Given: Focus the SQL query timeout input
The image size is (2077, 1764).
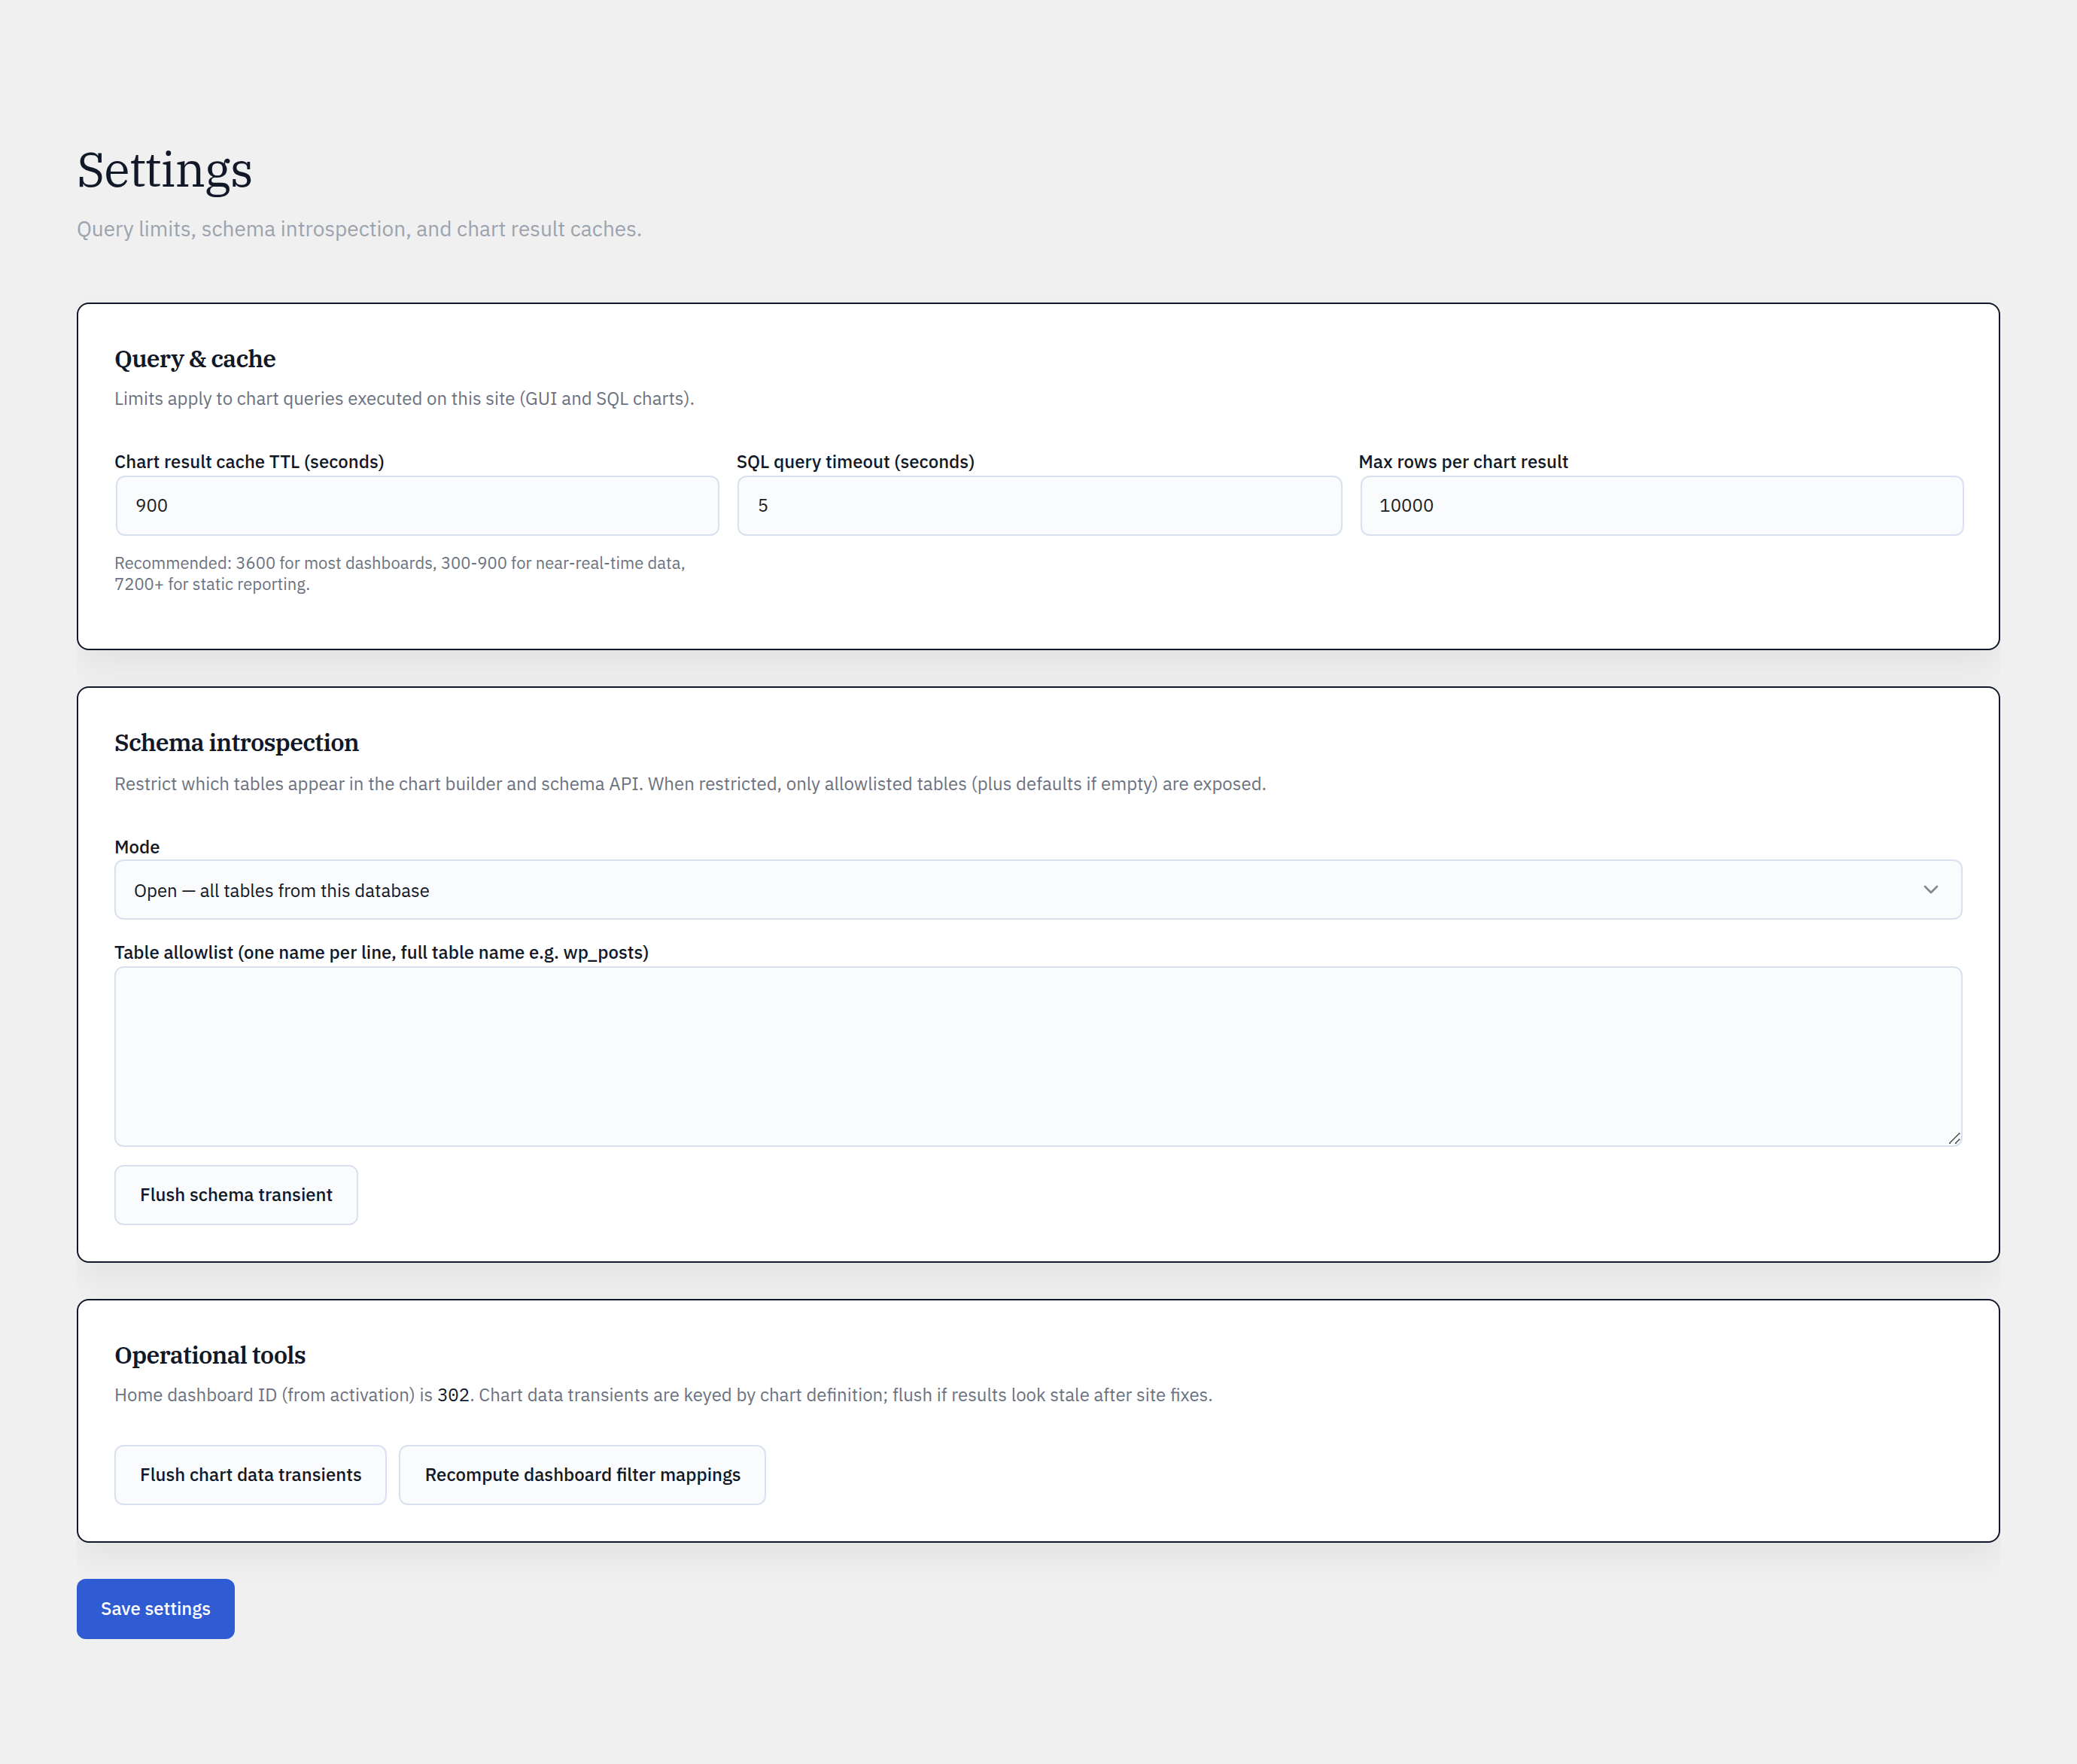Looking at the screenshot, I should 1039,505.
